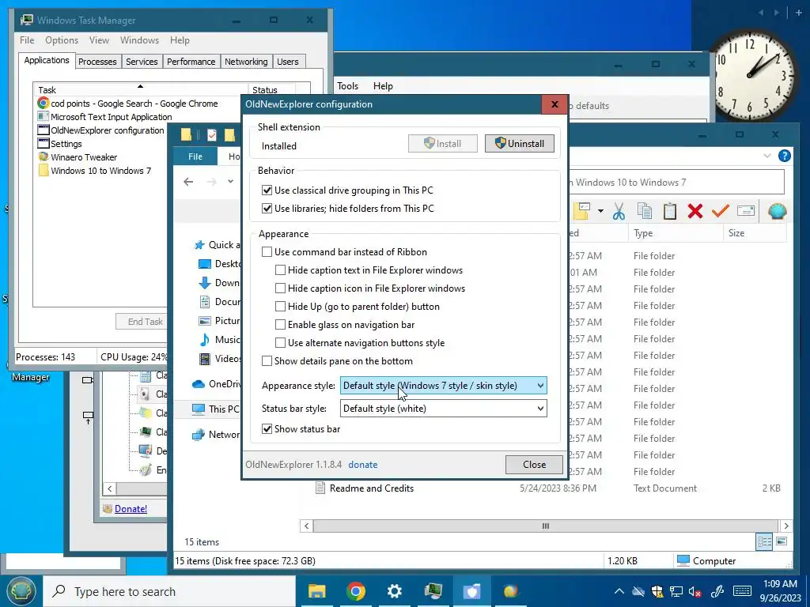Click the blue shell icon in toolbar
Screen dimensions: 810x607
click(x=777, y=210)
